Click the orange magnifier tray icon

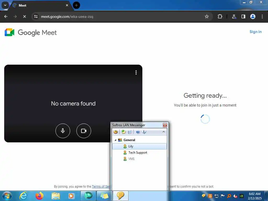click(x=229, y=196)
